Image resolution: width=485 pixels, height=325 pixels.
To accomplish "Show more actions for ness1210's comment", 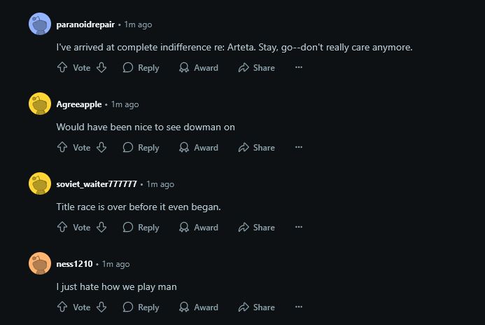I will [298, 307].
